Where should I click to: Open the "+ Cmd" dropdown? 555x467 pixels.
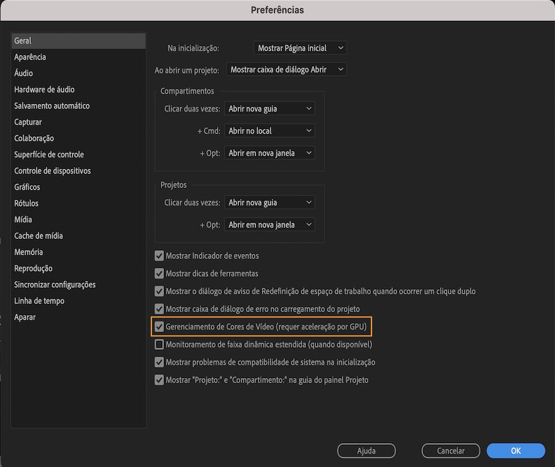click(269, 130)
